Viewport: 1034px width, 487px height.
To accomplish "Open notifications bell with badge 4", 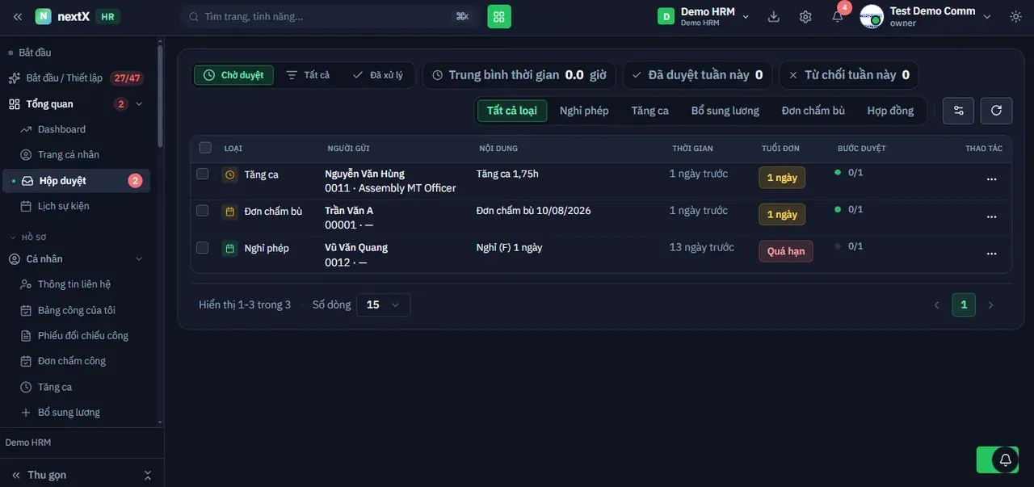I will (x=838, y=15).
